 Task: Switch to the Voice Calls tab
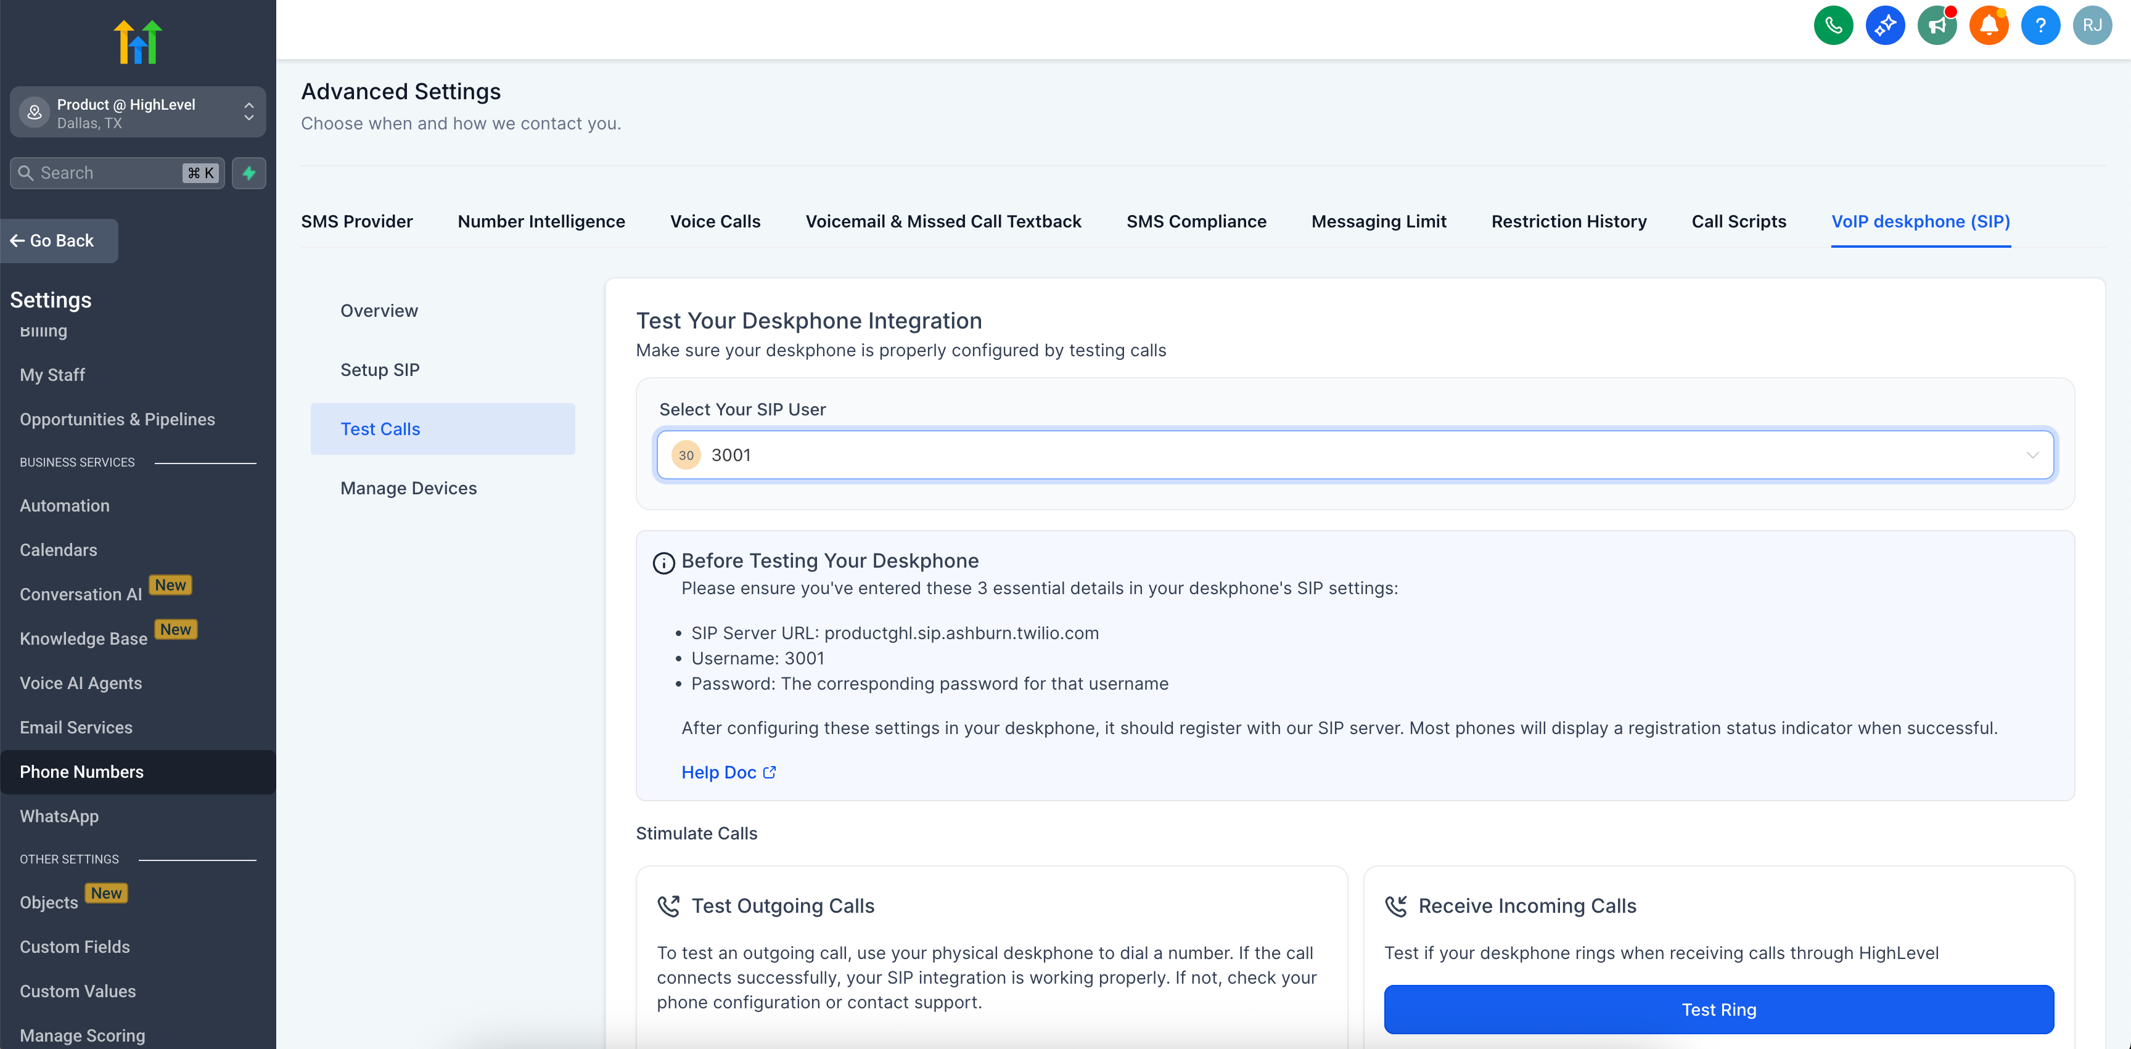pos(715,221)
